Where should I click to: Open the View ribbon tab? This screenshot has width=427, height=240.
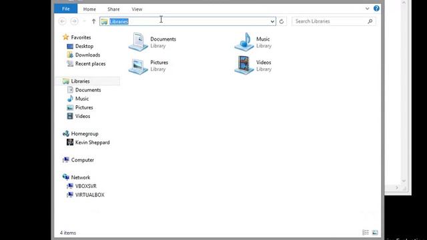(137, 9)
